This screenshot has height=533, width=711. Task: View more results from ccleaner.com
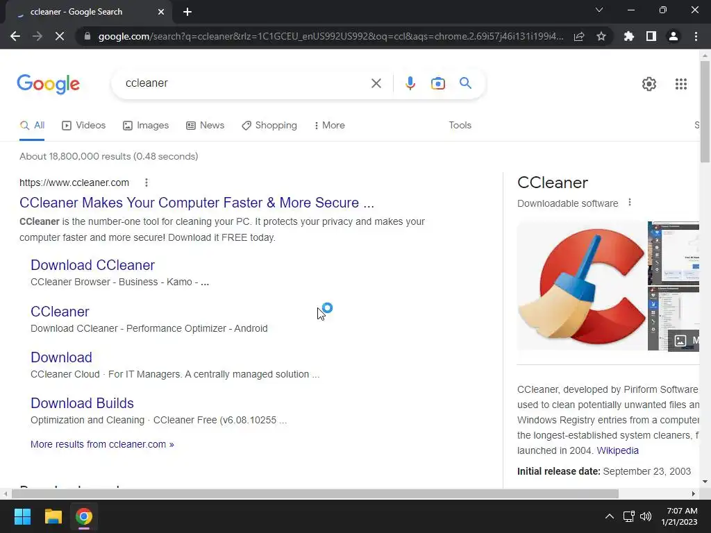[102, 444]
